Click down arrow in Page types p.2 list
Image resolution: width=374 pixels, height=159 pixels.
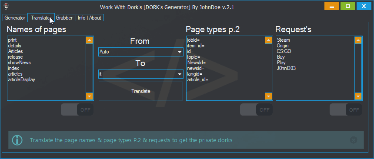(268, 96)
